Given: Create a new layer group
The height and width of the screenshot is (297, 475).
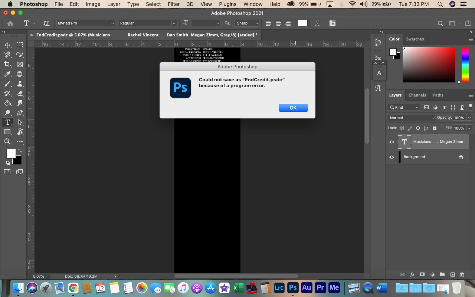Looking at the screenshot, I should pyautogui.click(x=442, y=275).
